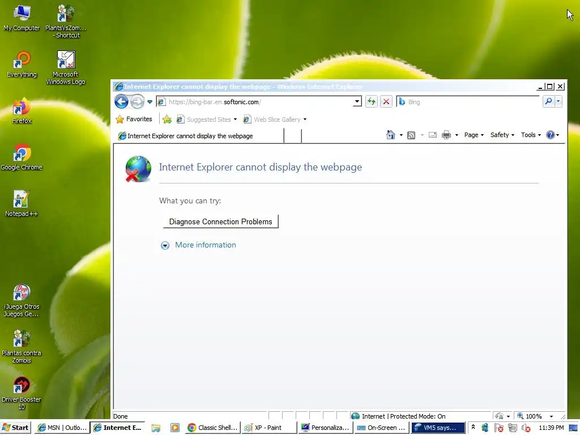Click the RSS Feeds icon

pos(411,135)
